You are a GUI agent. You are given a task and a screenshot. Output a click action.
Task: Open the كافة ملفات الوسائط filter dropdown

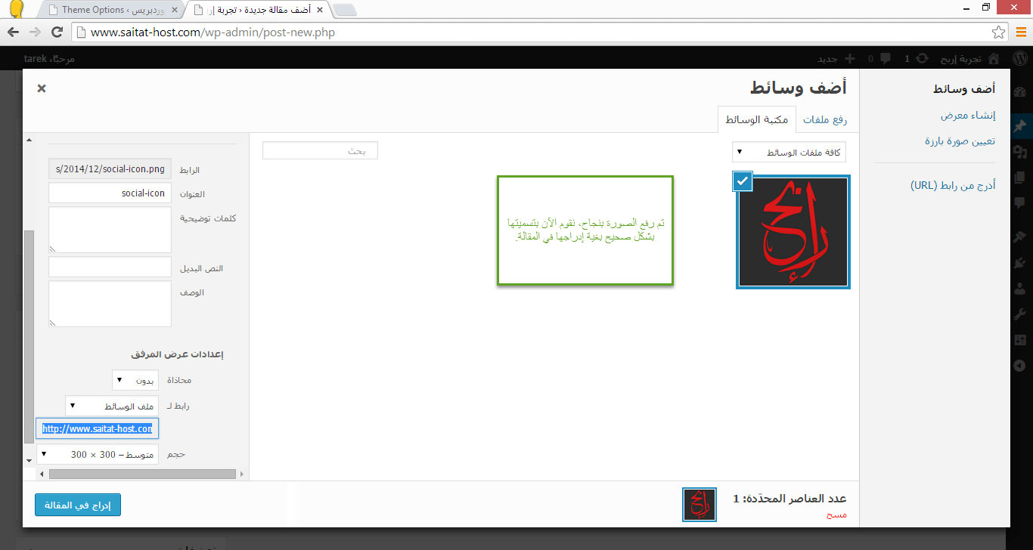(x=789, y=153)
